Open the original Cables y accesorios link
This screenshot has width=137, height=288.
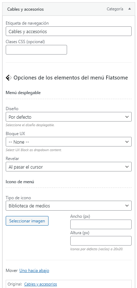[x=41, y=284]
